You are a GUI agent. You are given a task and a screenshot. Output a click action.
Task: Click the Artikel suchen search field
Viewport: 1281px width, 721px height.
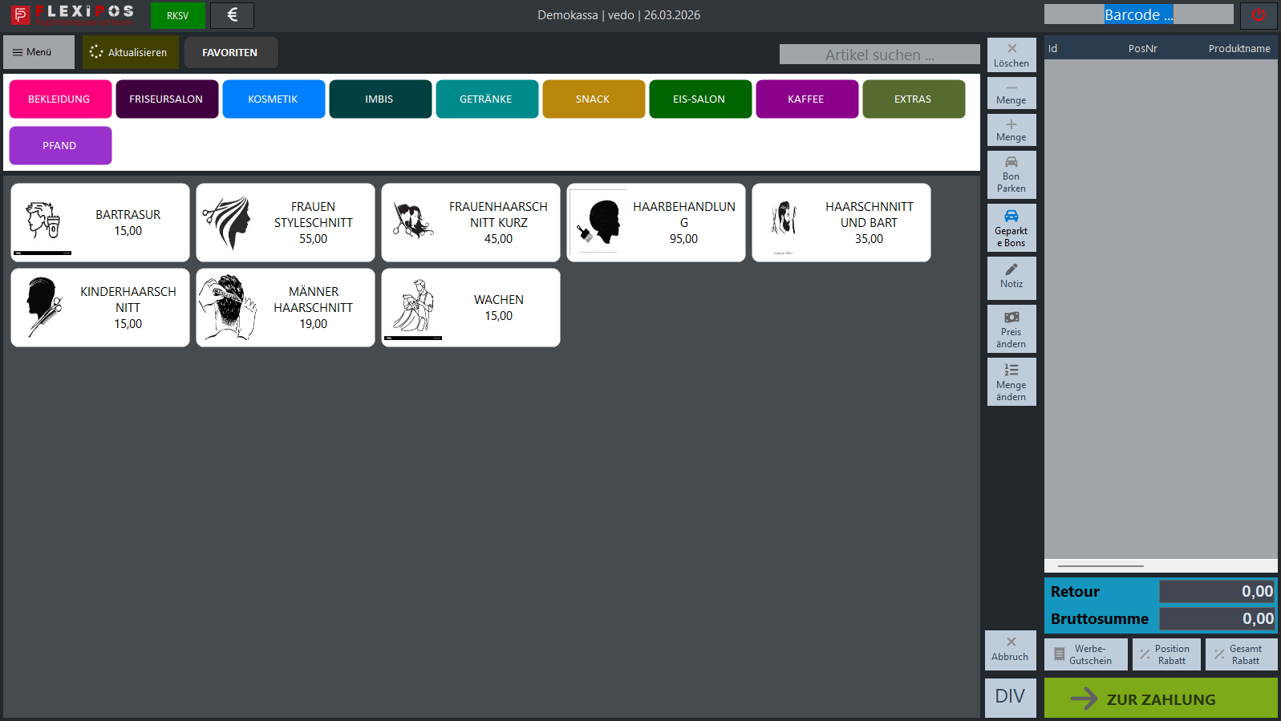point(879,55)
